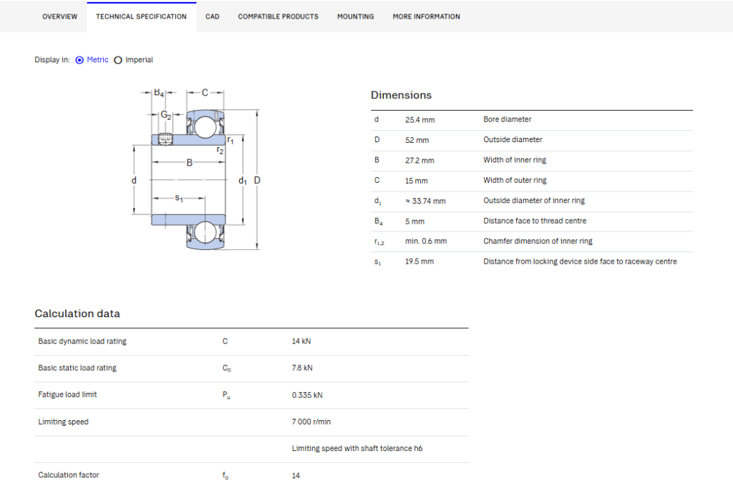Click the Fatigue load limit label
Image resolution: width=733 pixels, height=493 pixels.
67,394
